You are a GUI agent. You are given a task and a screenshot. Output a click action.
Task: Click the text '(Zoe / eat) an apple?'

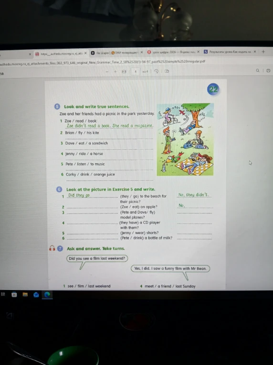click(x=138, y=207)
